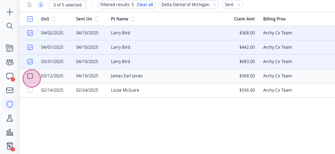Click the plus add-new icon in sidebar

(x=10, y=12)
